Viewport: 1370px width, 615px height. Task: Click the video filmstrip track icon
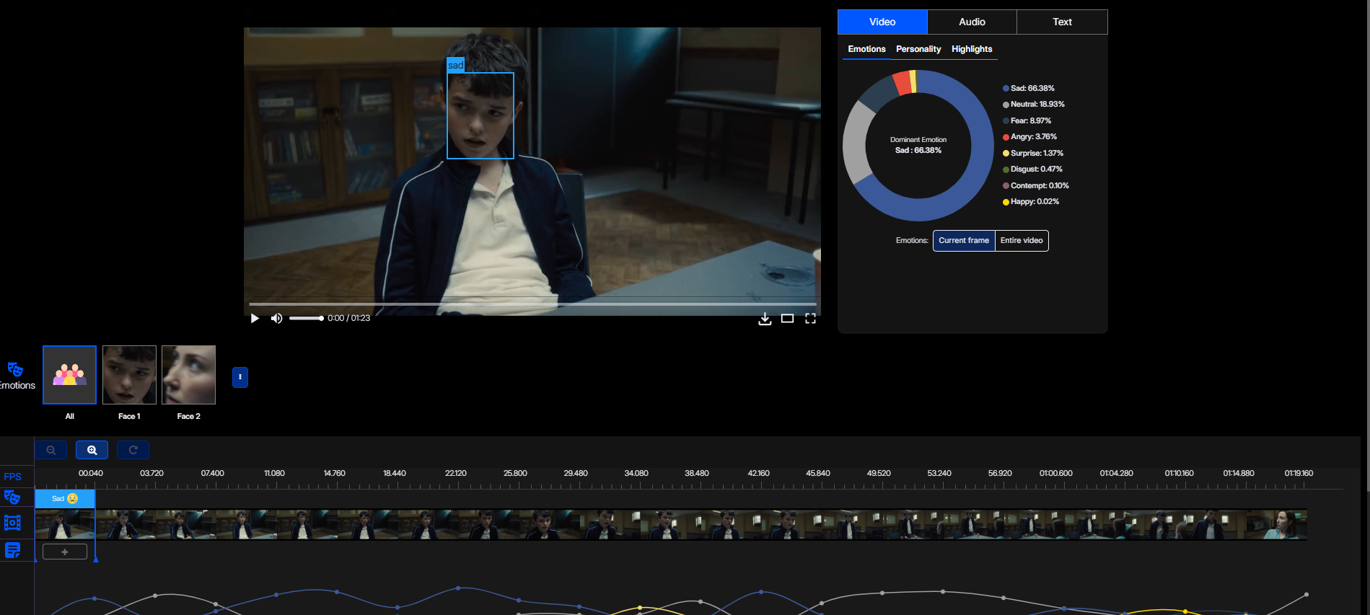pyautogui.click(x=12, y=523)
